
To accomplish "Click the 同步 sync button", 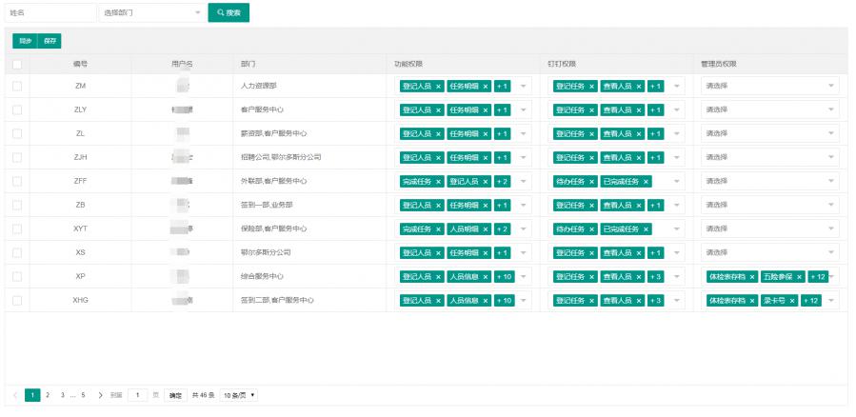I will [25, 41].
